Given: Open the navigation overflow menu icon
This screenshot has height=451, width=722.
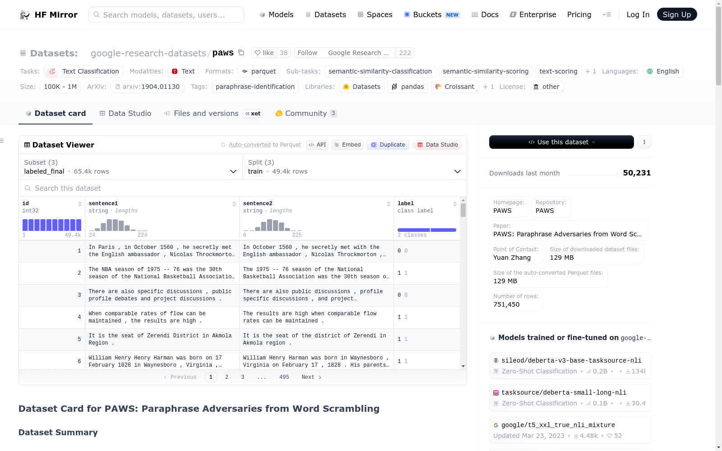Looking at the screenshot, I should (x=606, y=14).
